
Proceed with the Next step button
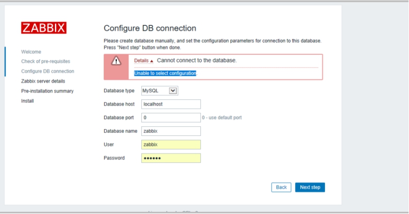310,187
